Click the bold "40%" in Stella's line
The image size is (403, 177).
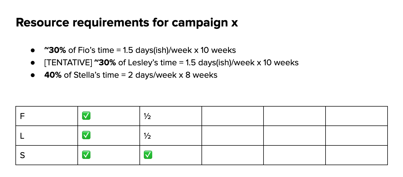53,75
